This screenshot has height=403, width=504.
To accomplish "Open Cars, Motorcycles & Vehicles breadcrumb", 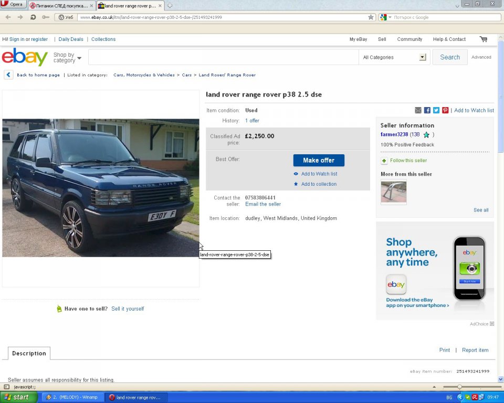I will coord(144,75).
